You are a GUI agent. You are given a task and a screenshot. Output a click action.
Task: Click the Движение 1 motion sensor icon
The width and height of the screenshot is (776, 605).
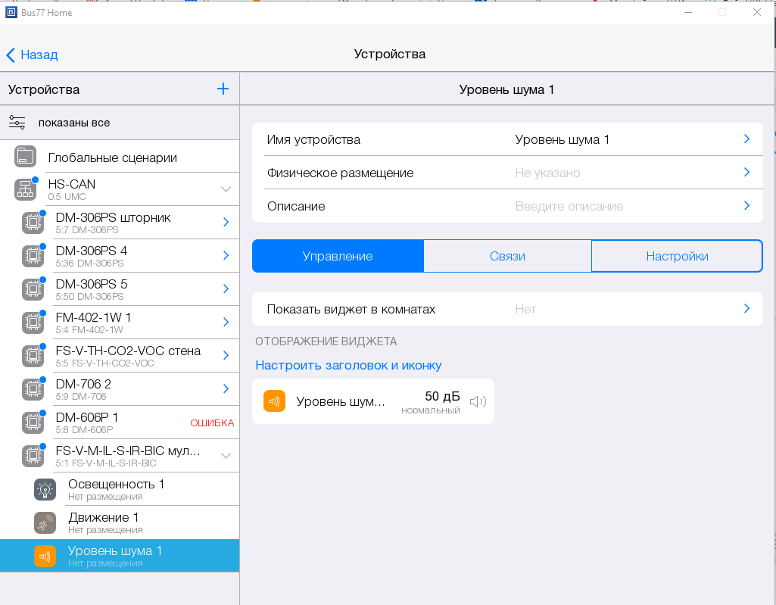point(45,522)
